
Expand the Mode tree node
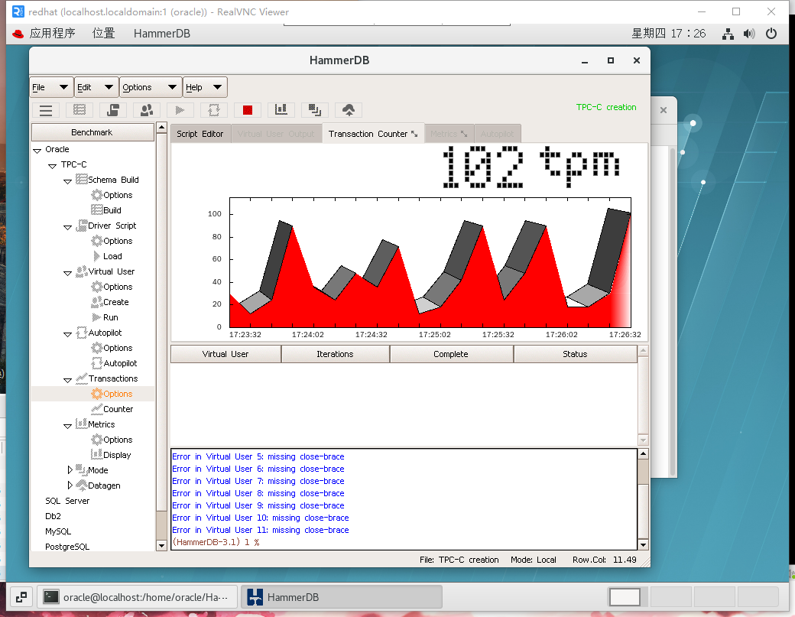click(70, 470)
